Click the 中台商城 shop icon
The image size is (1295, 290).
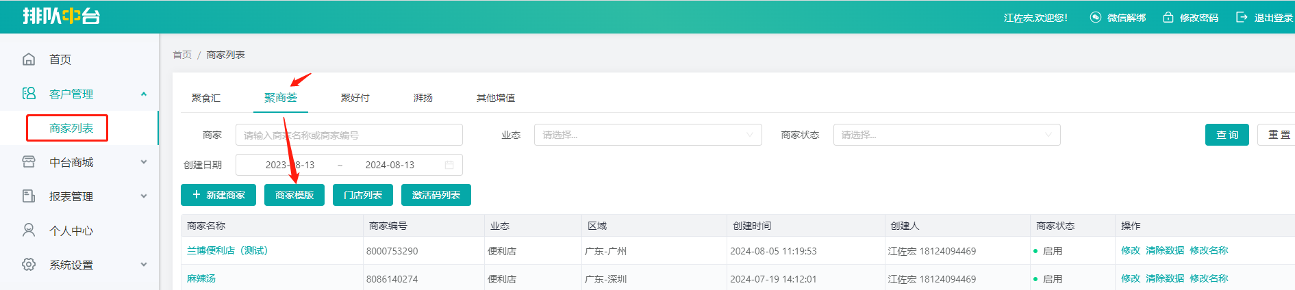pos(29,162)
